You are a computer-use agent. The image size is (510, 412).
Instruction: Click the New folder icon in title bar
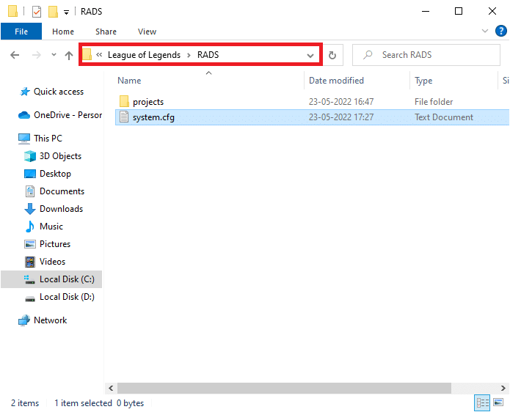(x=53, y=12)
